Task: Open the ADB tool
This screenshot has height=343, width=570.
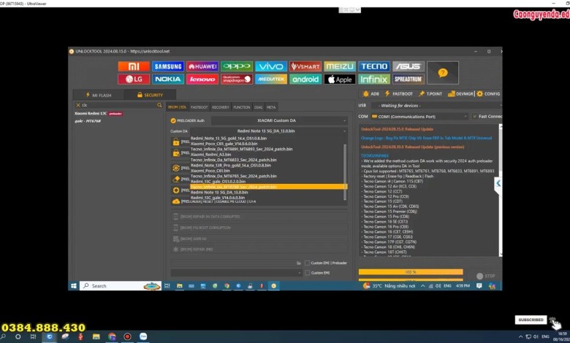Action: 371,93
